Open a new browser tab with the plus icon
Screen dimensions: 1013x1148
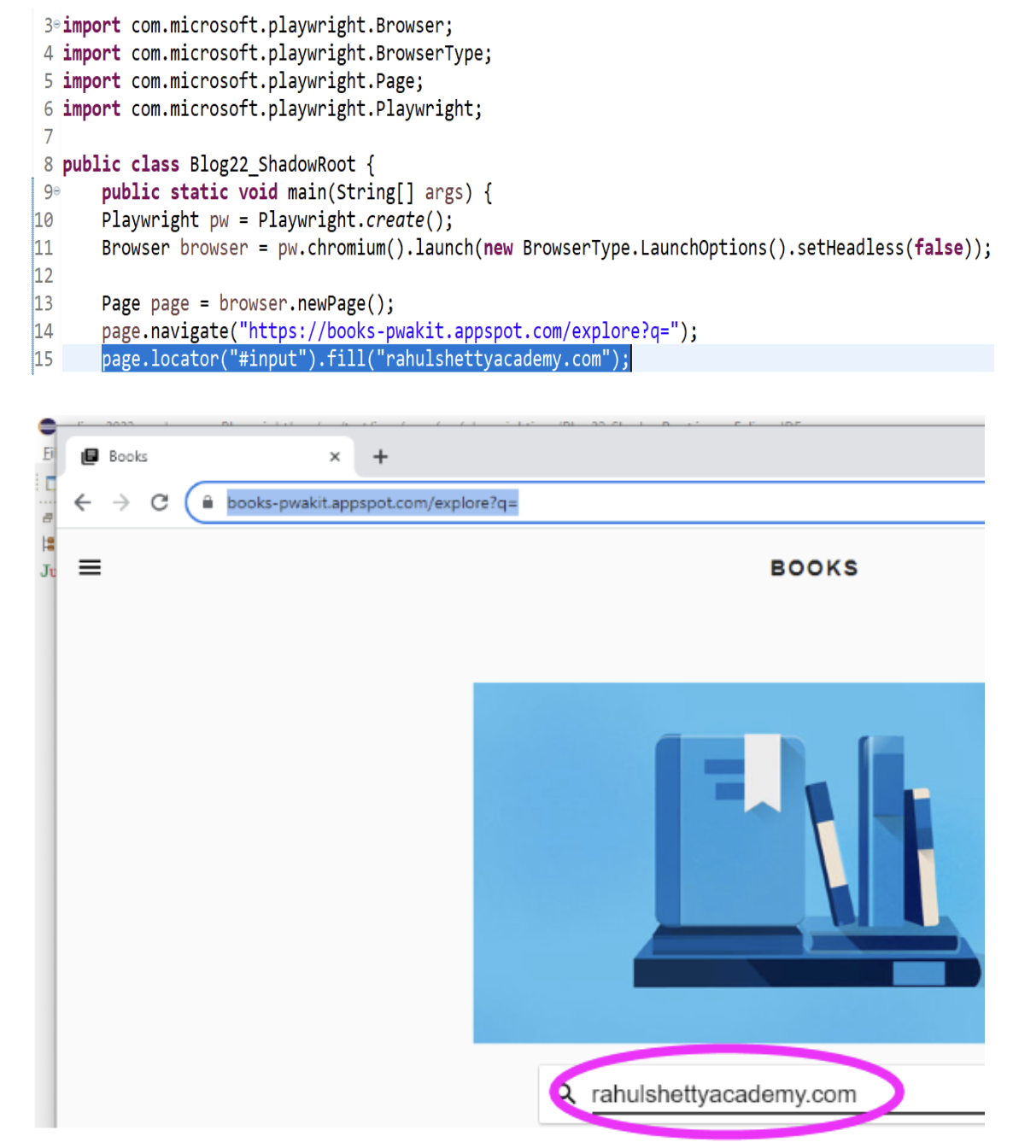(380, 456)
